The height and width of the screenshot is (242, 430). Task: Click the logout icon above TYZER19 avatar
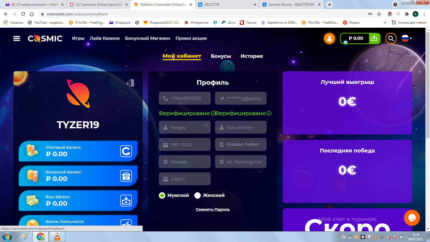coord(130,83)
